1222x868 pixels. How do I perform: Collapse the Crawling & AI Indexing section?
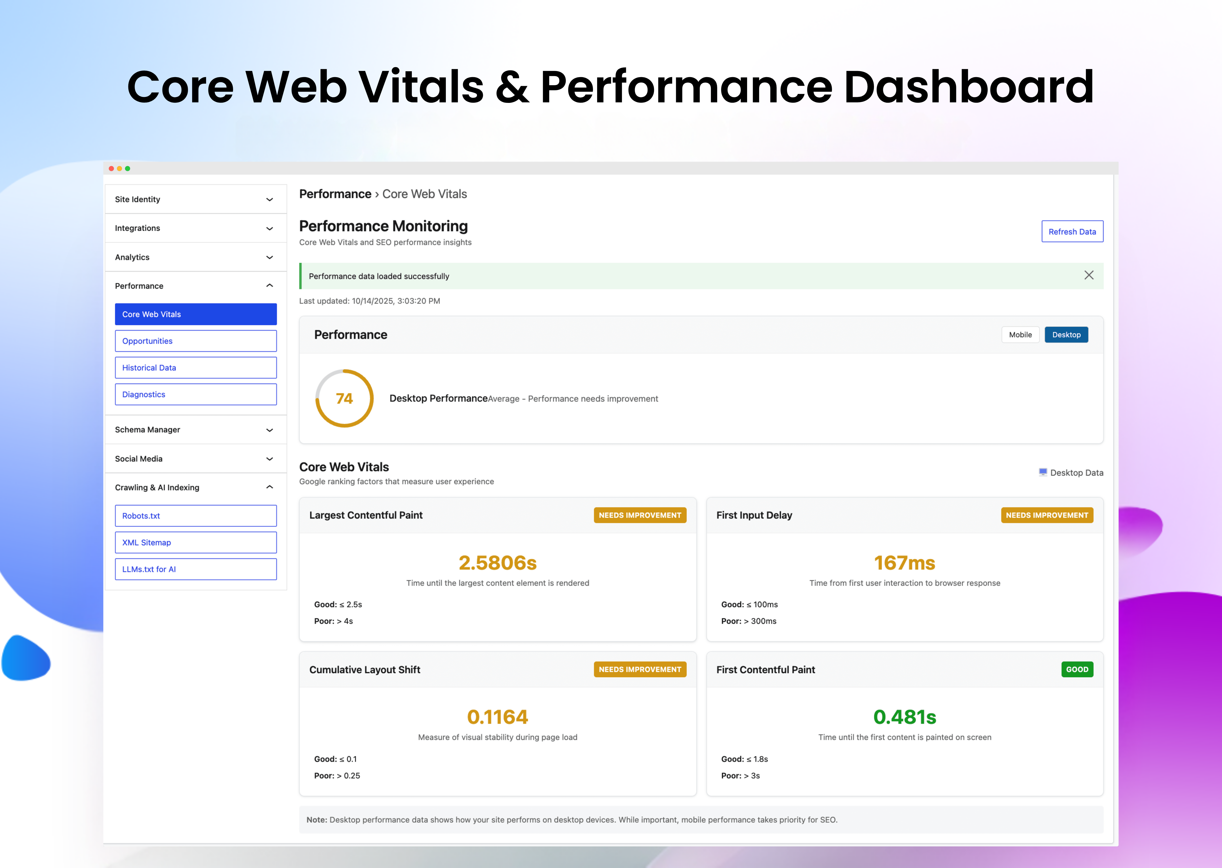point(195,487)
